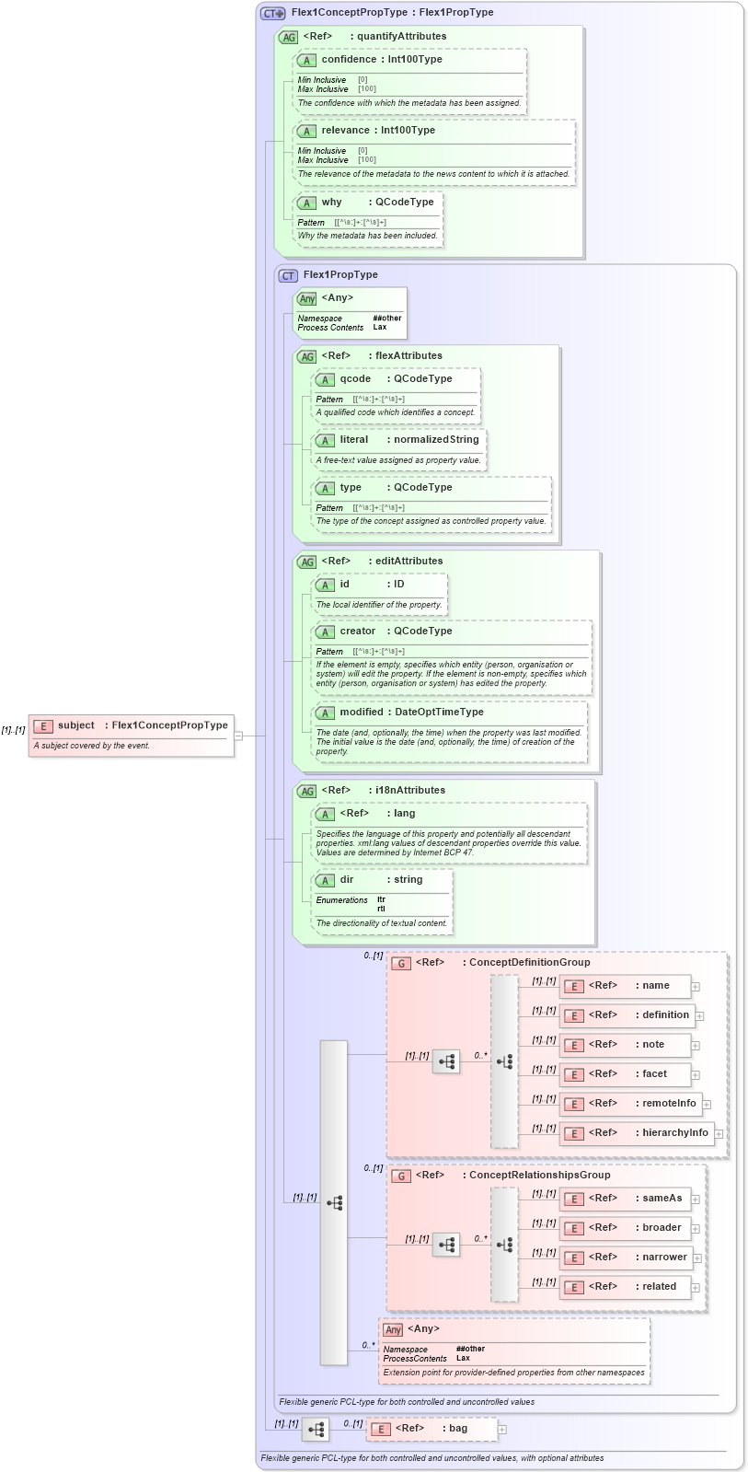Viewport: 748px width, 1472px height.
Task: Select the dir : string label
Action: [381, 880]
